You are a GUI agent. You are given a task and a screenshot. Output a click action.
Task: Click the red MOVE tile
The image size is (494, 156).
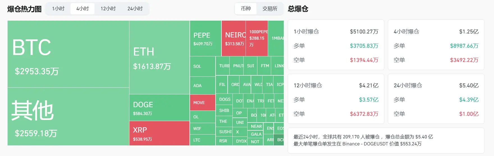[x=202, y=103]
